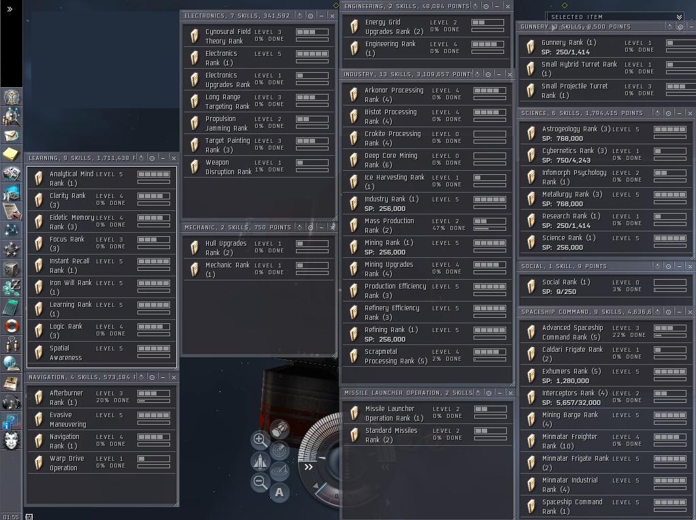Click the Electronics, 7 Skills window title
This screenshot has height=520, width=696.
237,16
